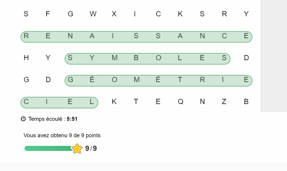Pick letter W in the top row
Screen dimensions: 287x171
point(93,14)
